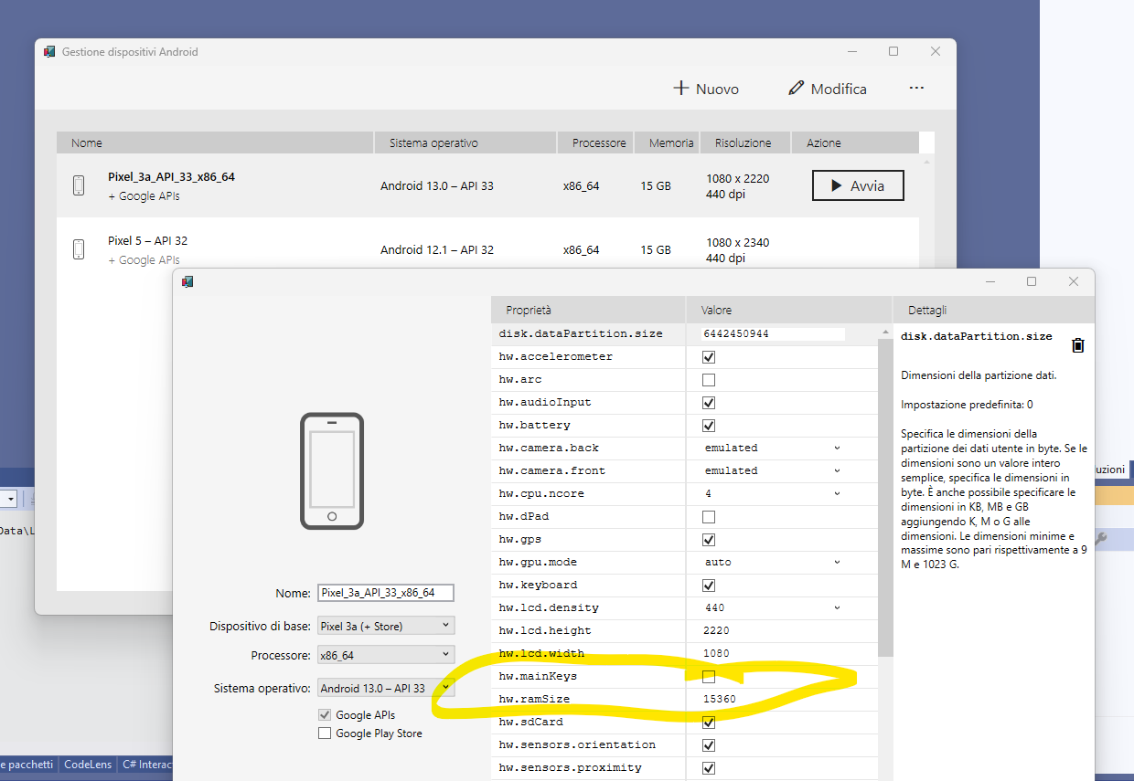This screenshot has height=781, width=1134.
Task: Select the Pixel 5 – API 32 device row
Action: tap(487, 243)
